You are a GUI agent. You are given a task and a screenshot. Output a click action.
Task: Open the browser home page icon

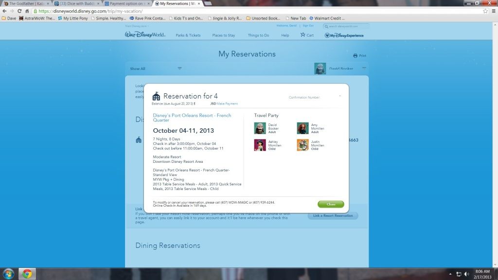pyautogui.click(x=27, y=11)
